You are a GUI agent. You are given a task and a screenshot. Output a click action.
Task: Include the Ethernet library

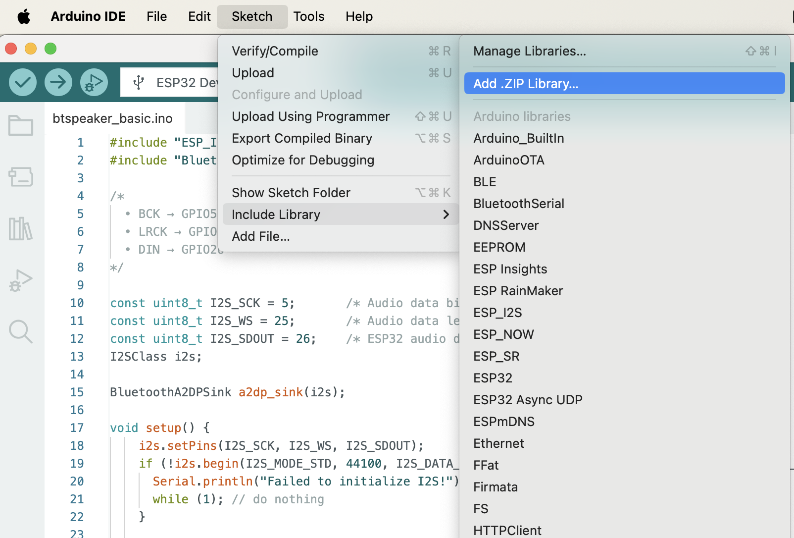[x=625, y=443]
